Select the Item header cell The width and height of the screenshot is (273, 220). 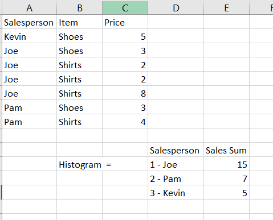pos(79,22)
